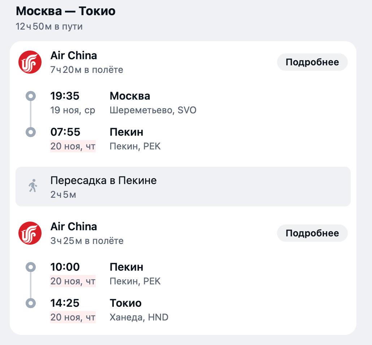The width and height of the screenshot is (372, 345).
Task: Click the Air China logo for Beijing–Tokyo flight
Action: click(x=30, y=233)
